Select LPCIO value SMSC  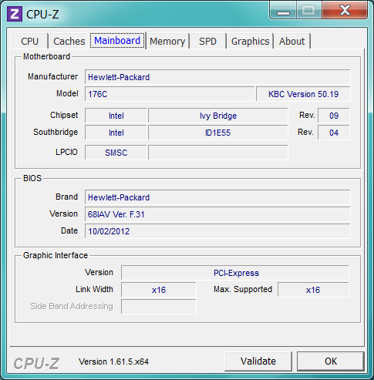116,153
